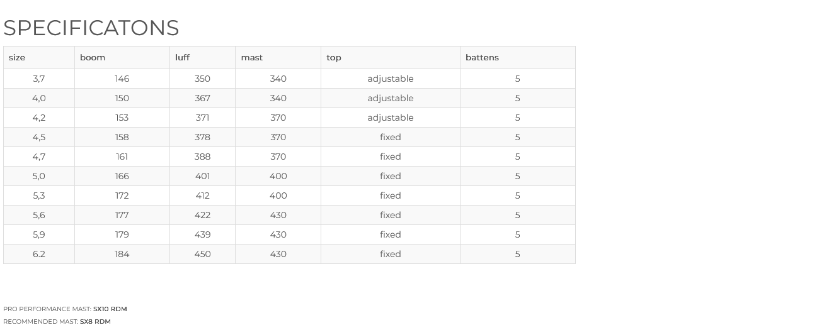This screenshot has height=330, width=824.
Task: Click the size 5,6 cell
Action: pyautogui.click(x=39, y=215)
